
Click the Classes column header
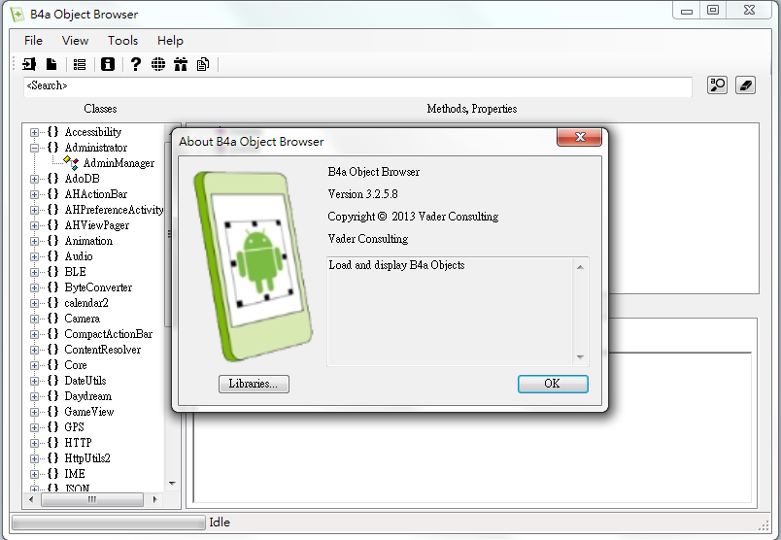[x=101, y=109]
